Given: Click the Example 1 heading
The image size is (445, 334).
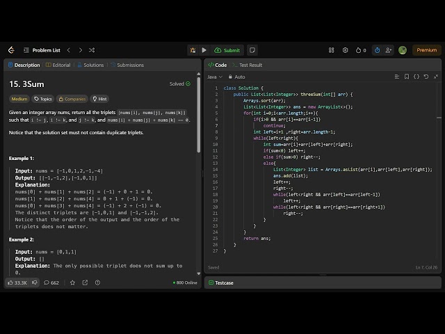Looking at the screenshot, I should (22, 158).
